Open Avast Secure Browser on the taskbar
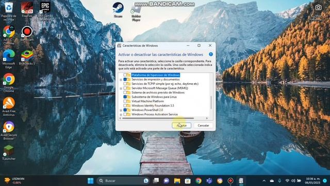This screenshot has width=330, height=186. pyautogui.click(x=220, y=181)
